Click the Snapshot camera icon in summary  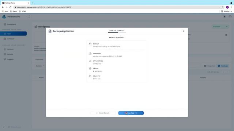90,53
